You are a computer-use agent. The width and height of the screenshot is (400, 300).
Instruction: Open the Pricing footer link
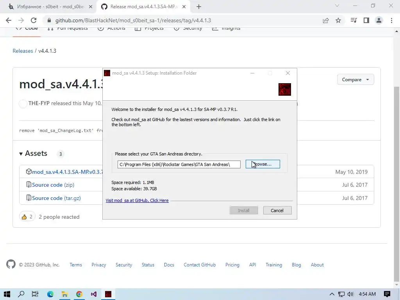point(232,265)
